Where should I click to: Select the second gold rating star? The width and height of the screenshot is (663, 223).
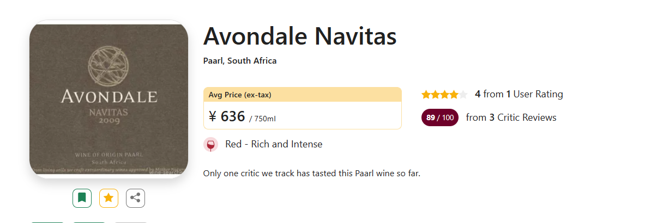click(435, 95)
